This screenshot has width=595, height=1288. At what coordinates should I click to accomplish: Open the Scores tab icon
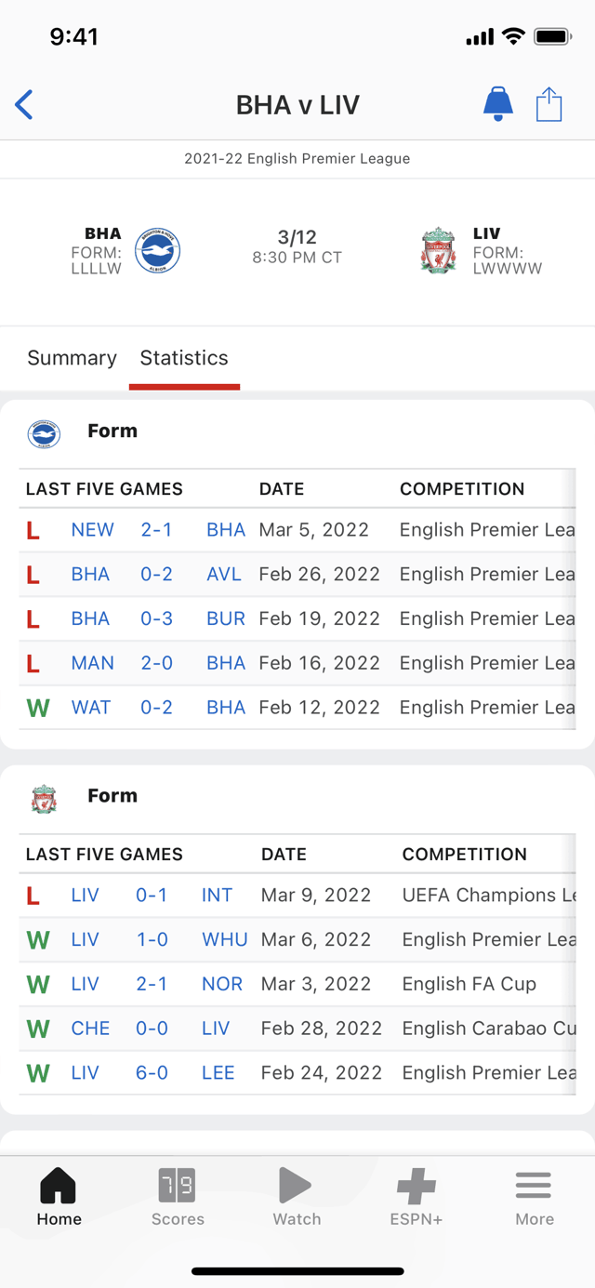pyautogui.click(x=178, y=1185)
